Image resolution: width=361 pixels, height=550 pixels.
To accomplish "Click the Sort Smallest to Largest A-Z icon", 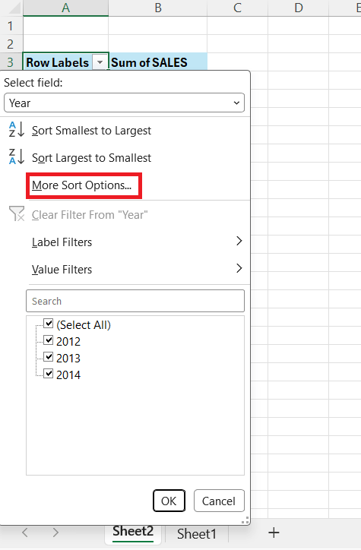I will (x=17, y=130).
